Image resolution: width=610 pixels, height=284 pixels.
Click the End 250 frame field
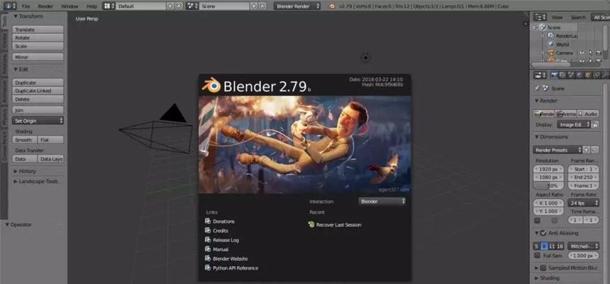coord(583,177)
